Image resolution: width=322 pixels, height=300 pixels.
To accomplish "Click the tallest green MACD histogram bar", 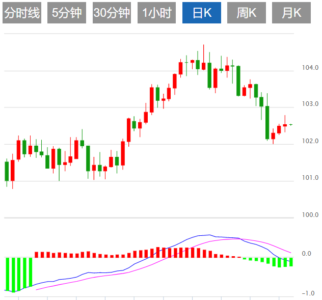I will [14, 275].
